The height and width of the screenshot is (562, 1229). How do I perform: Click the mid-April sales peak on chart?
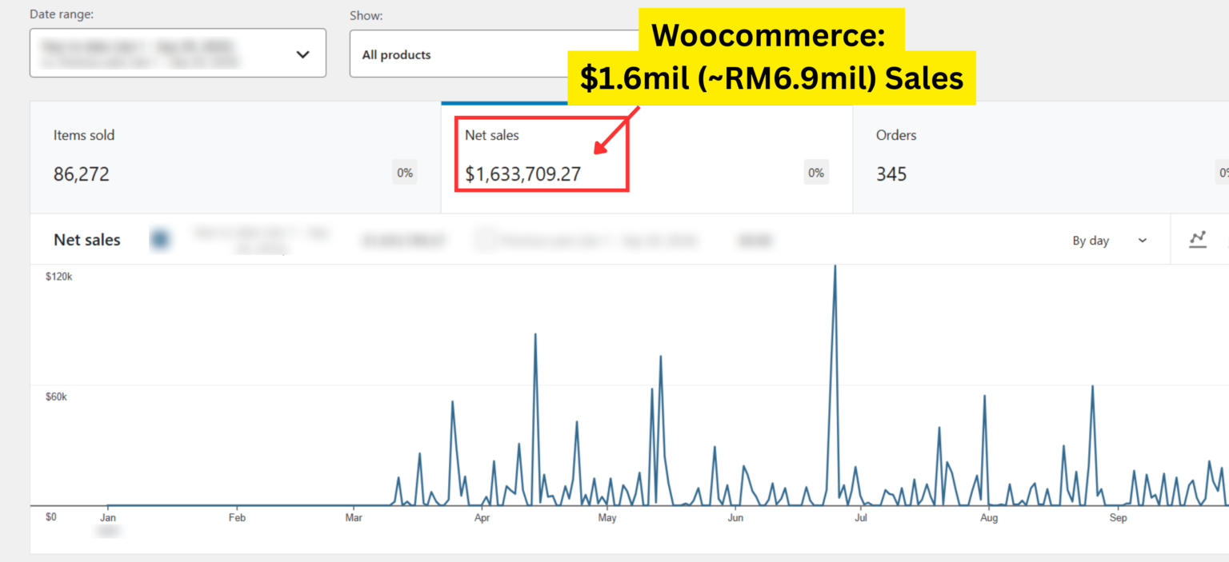point(534,336)
